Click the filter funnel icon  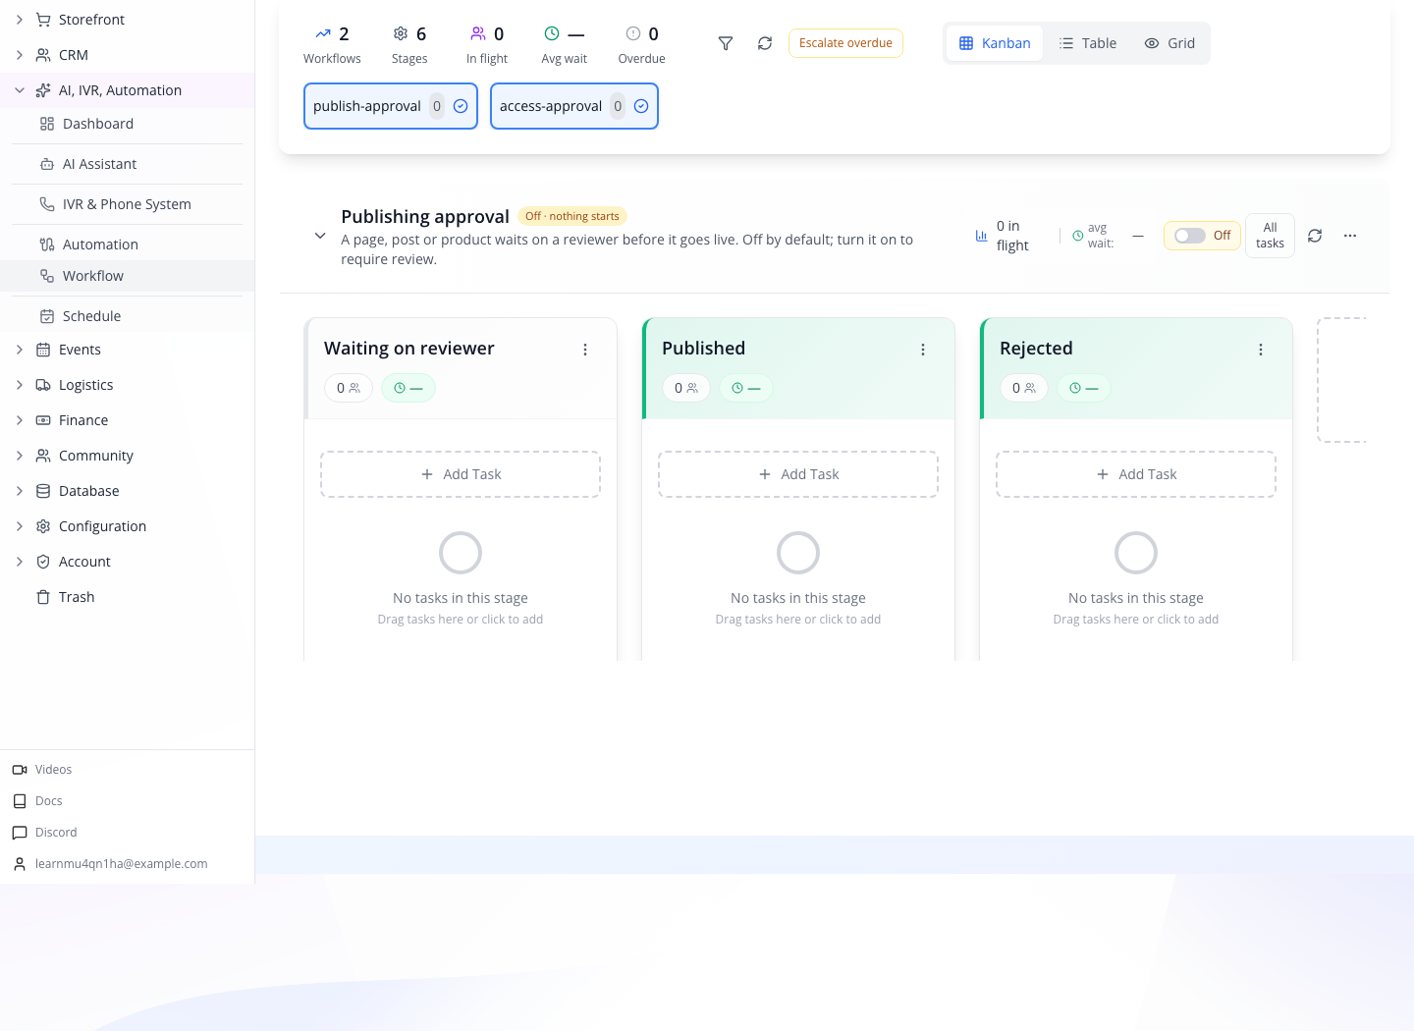(x=726, y=43)
